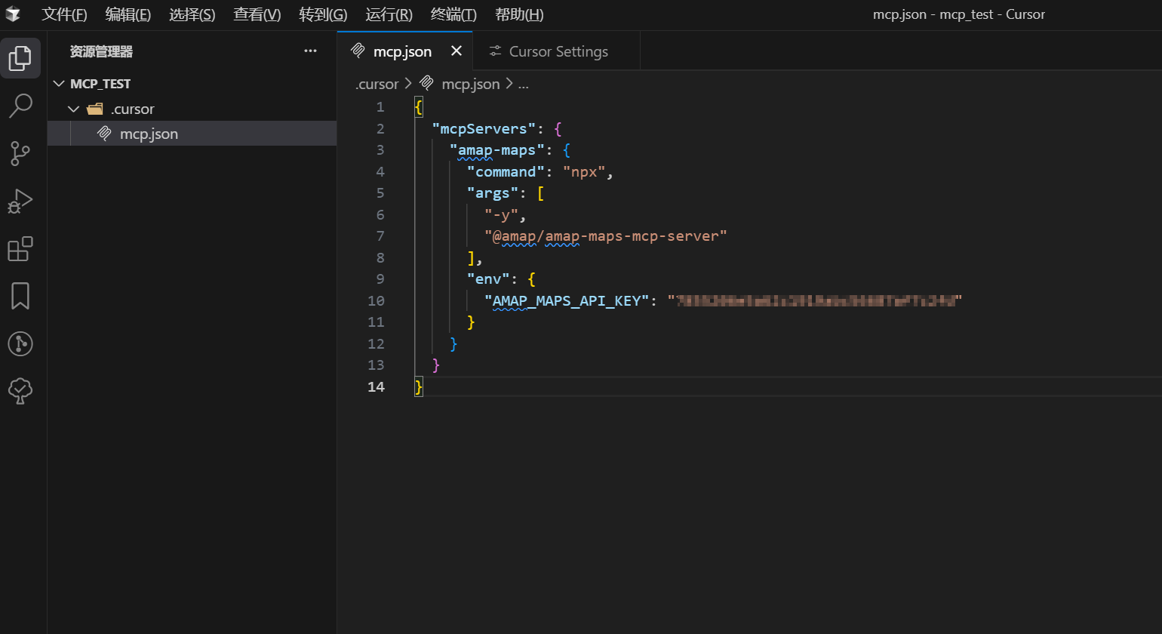1162x634 pixels.
Task: Click line number 1 in gutter
Action: (x=380, y=107)
